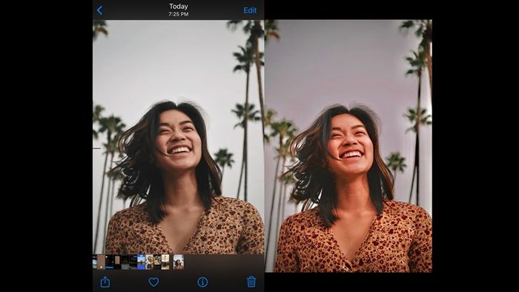This screenshot has height=292, width=519.
Task: Select the green-toned thumbnail in strip
Action: [157, 262]
